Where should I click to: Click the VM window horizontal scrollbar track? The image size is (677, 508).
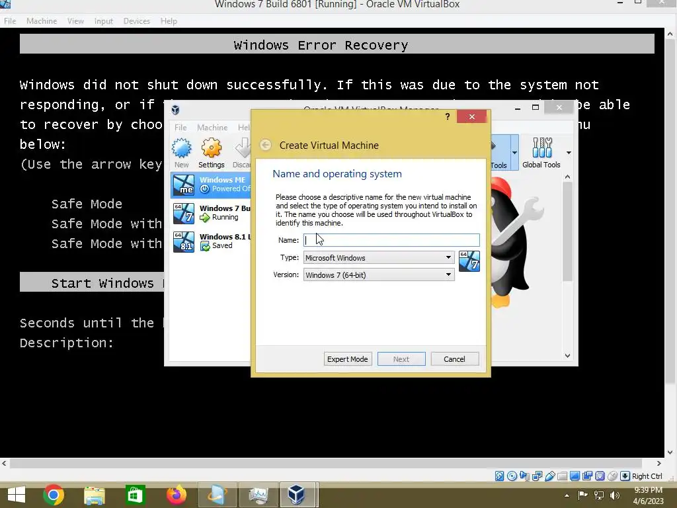(331, 463)
